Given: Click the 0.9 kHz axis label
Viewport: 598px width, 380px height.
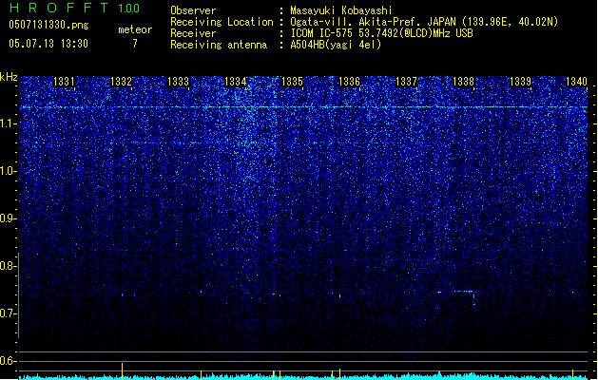Looking at the screenshot, I should point(8,218).
